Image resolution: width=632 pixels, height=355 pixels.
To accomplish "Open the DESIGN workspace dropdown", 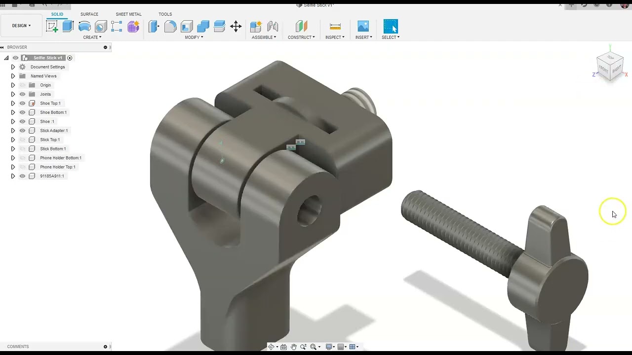I will 21,26.
